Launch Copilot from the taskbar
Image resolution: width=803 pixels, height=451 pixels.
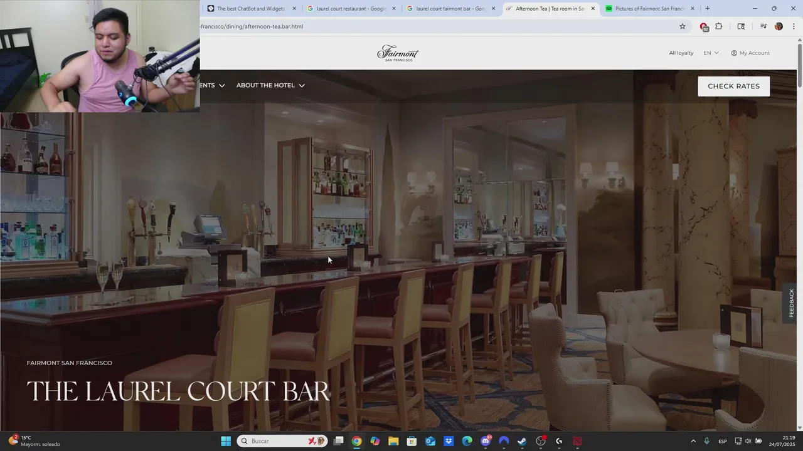[375, 441]
